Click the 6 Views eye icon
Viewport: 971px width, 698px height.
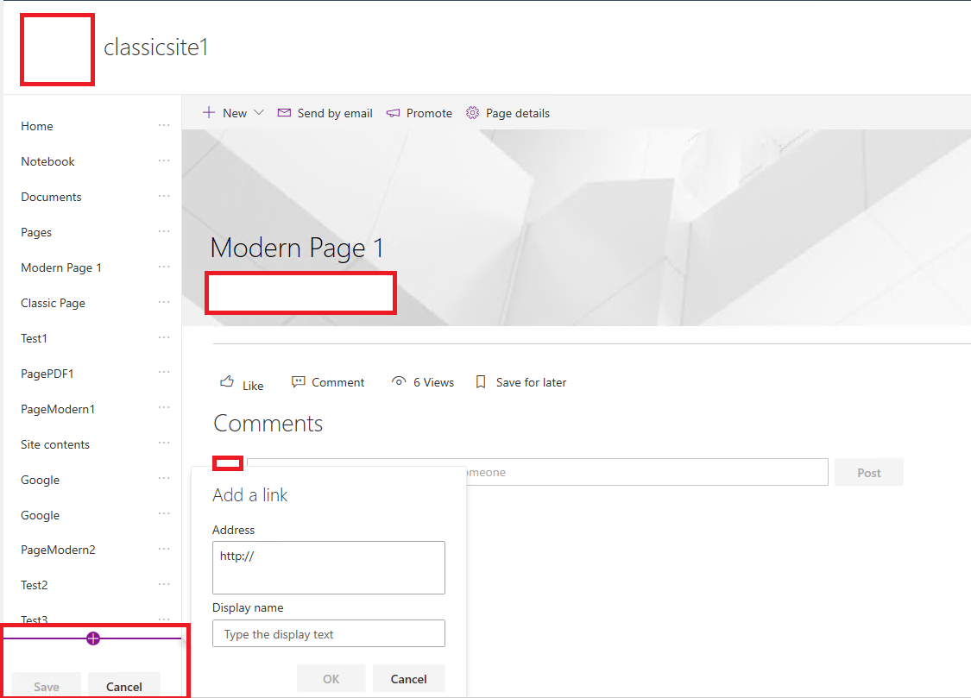399,381
